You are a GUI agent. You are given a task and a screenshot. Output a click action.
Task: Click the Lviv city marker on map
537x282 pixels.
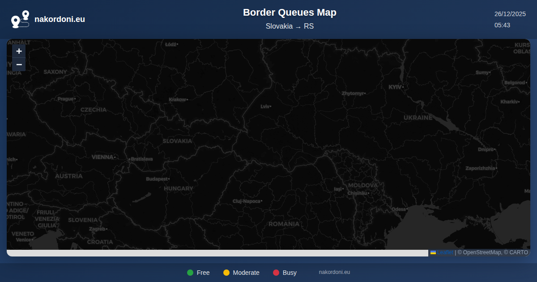[x=270, y=107]
